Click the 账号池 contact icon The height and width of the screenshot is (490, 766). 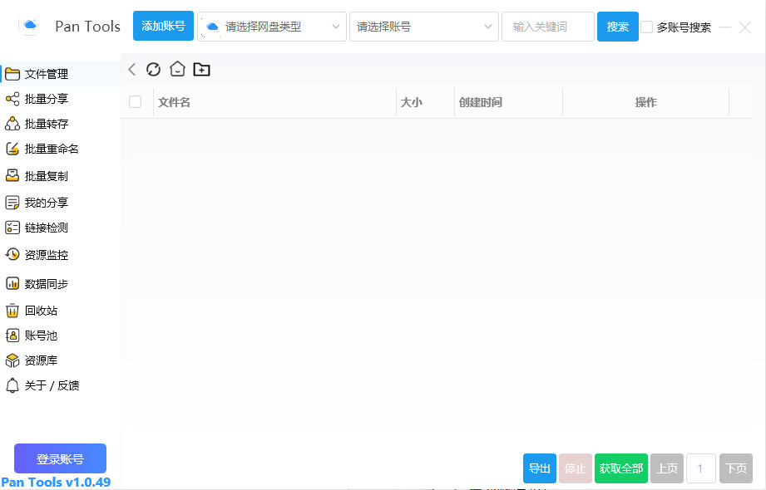[12, 336]
